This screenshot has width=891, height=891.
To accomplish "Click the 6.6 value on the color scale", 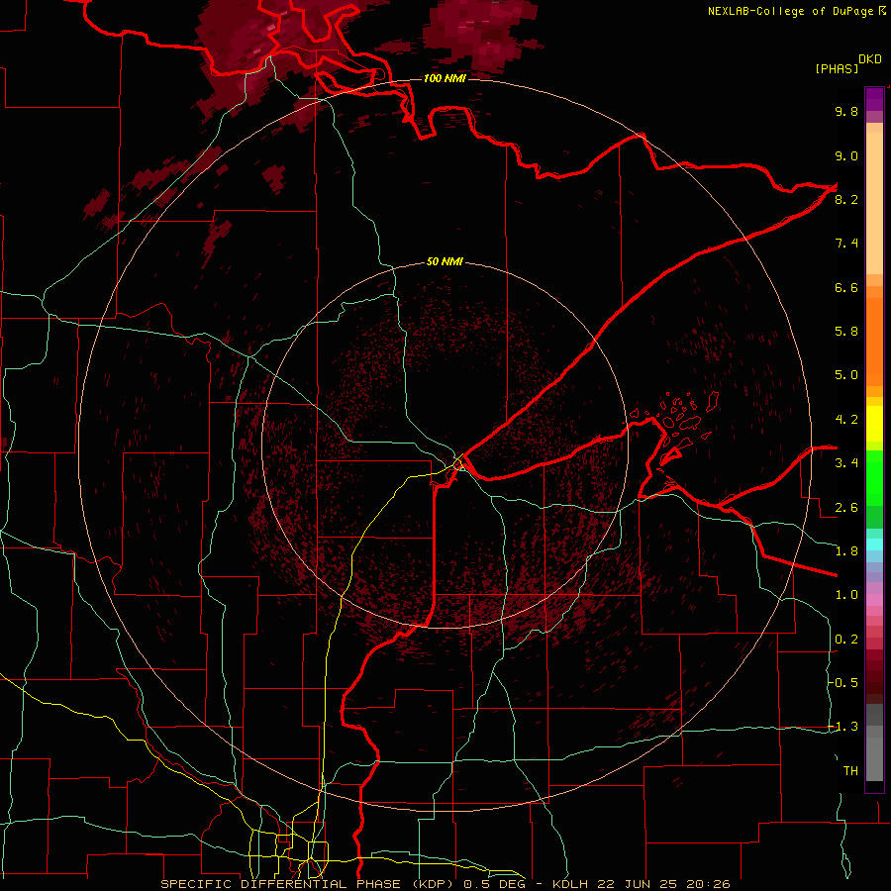I will click(846, 287).
